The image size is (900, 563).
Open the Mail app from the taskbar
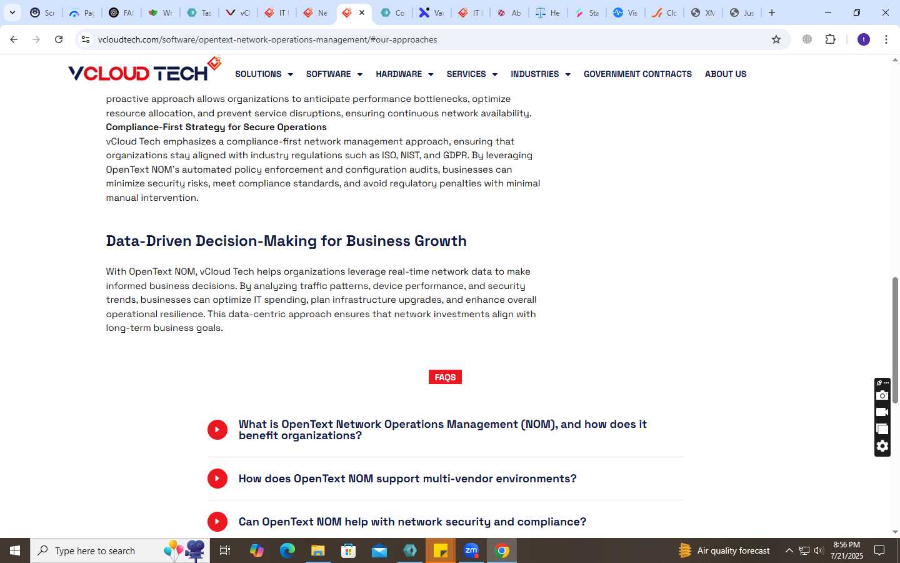(x=379, y=550)
